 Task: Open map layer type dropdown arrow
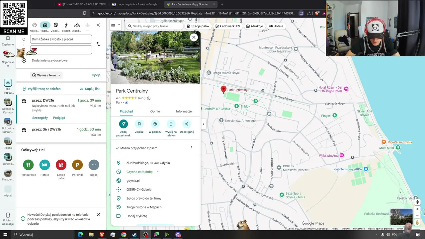(x=119, y=26)
